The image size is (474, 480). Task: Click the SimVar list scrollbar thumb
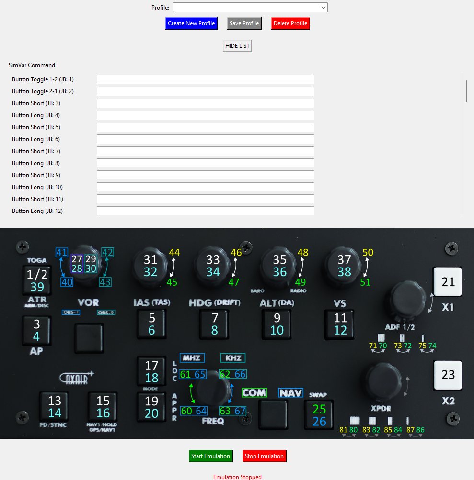[466, 91]
